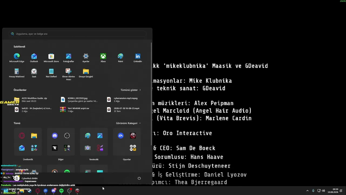Open the notification bell in system tray
The image size is (346, 195).
click(x=341, y=191)
